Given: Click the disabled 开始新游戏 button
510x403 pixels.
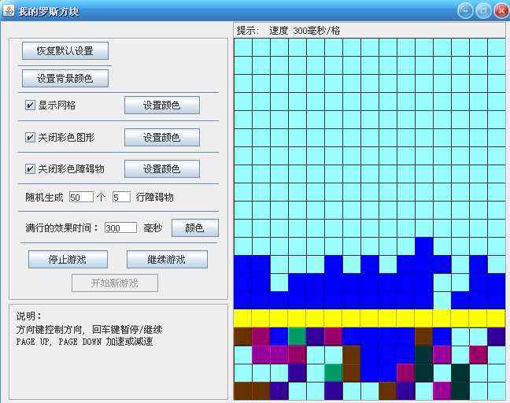Looking at the screenshot, I should point(115,283).
